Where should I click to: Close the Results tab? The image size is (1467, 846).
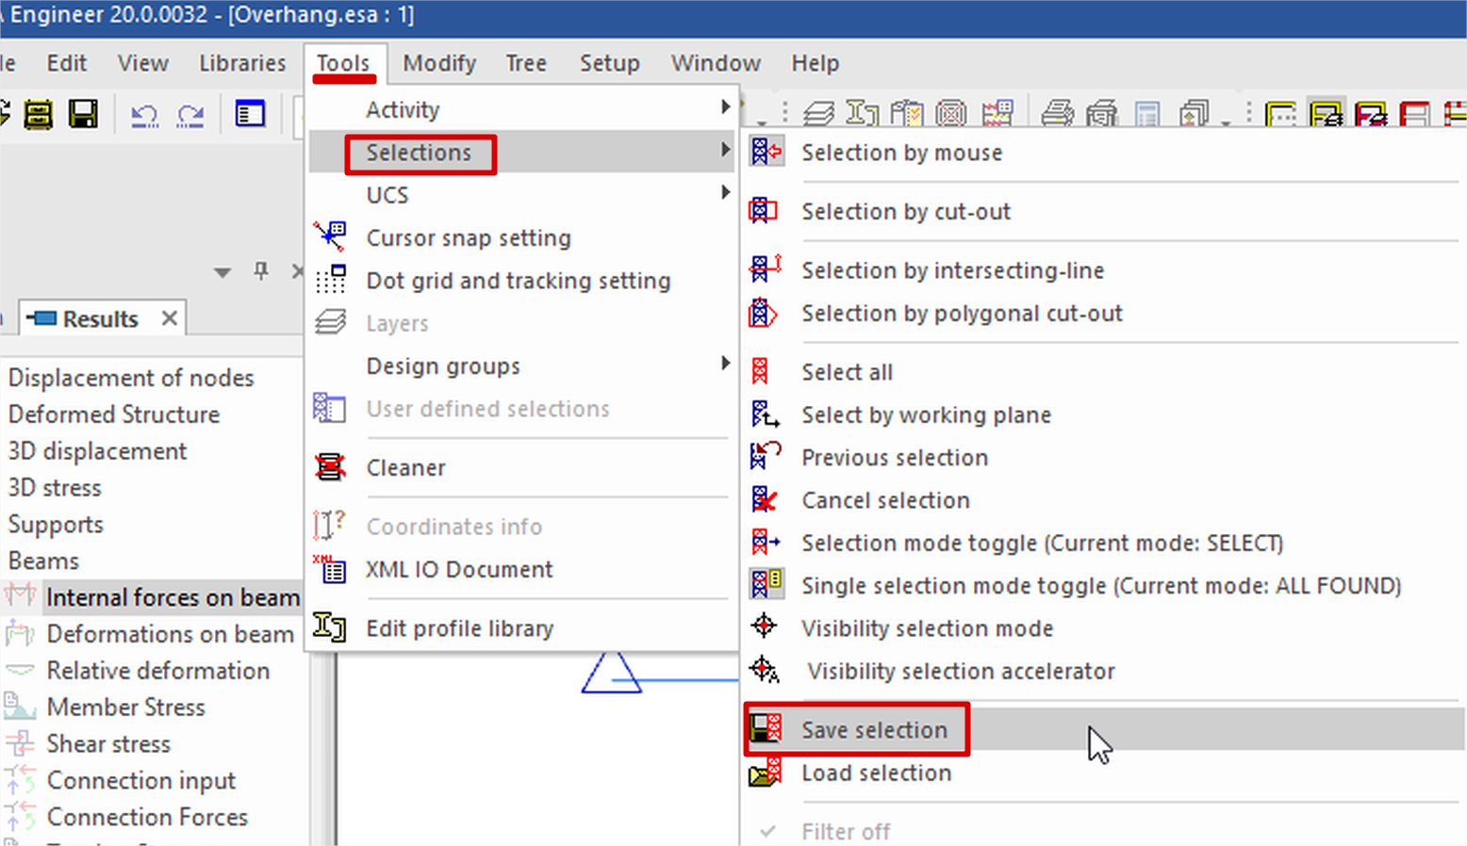point(170,318)
